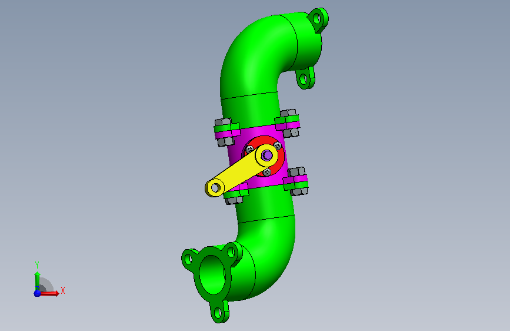Click the red X axis of the triad
Screen dimensions: 510x331
(x=49, y=293)
